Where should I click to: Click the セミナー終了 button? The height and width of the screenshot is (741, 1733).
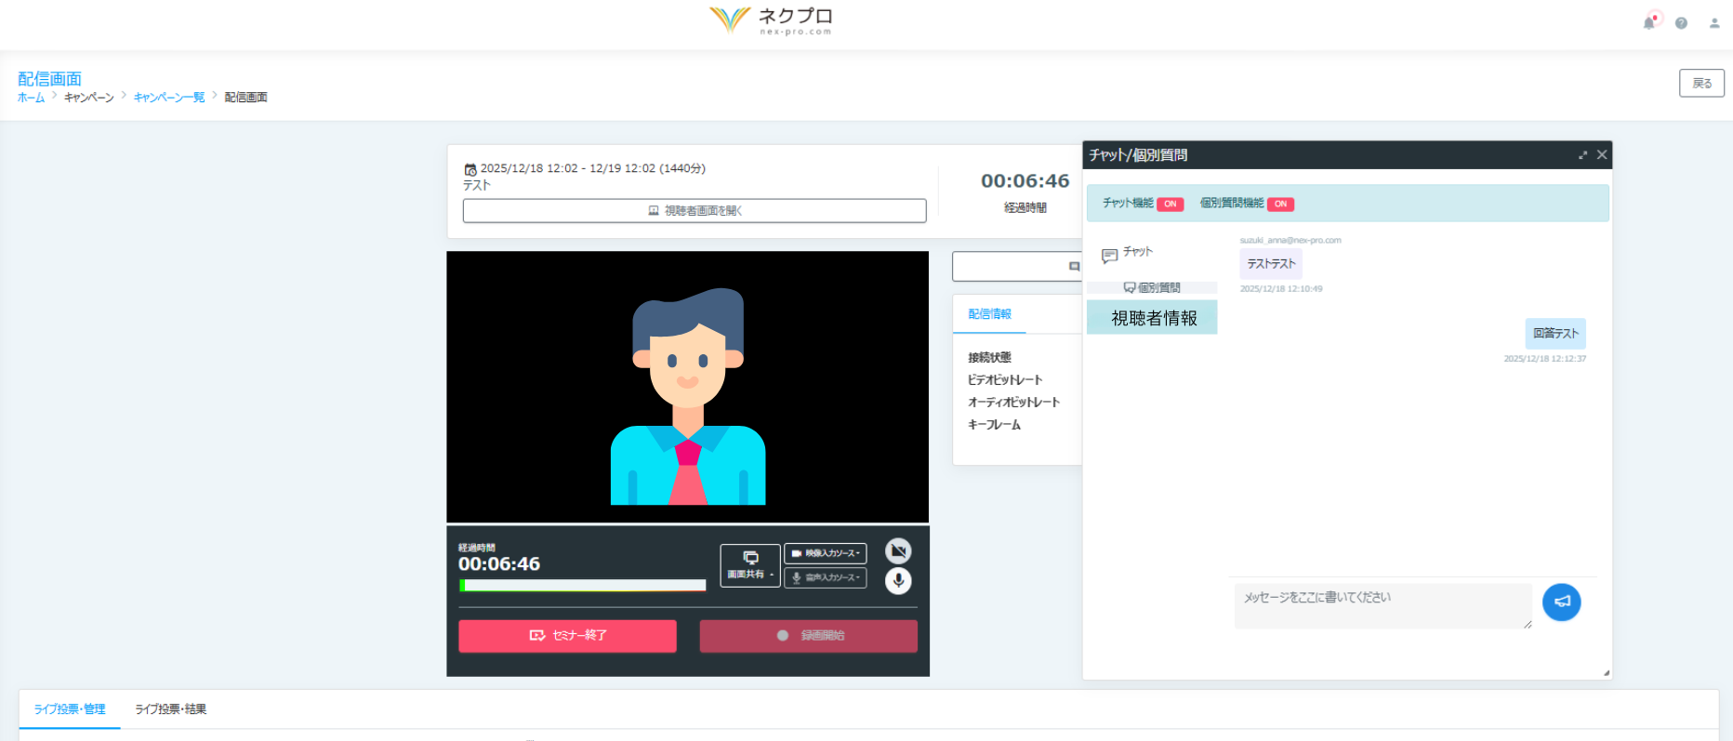coord(567,636)
